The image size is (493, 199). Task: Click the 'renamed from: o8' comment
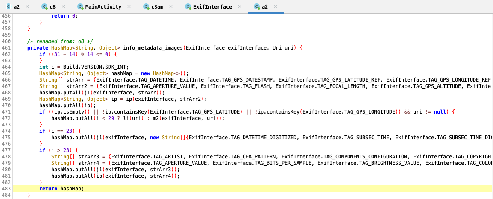tap(60, 41)
